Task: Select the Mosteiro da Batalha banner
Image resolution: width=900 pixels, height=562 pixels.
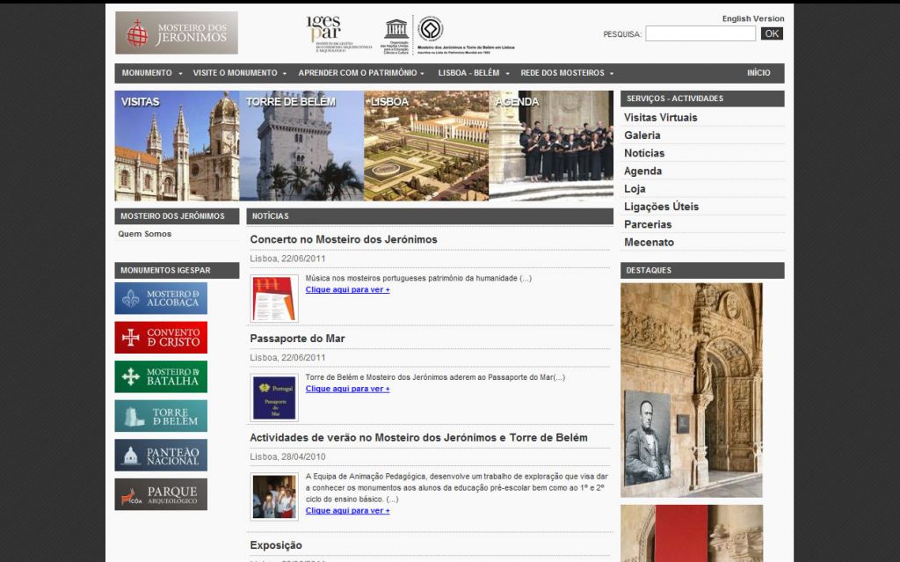Action: [x=161, y=376]
